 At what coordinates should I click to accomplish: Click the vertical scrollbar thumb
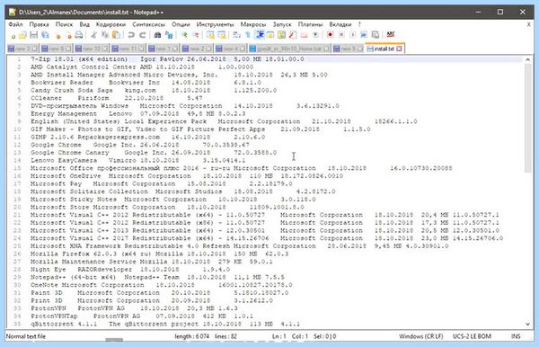pyautogui.click(x=527, y=118)
